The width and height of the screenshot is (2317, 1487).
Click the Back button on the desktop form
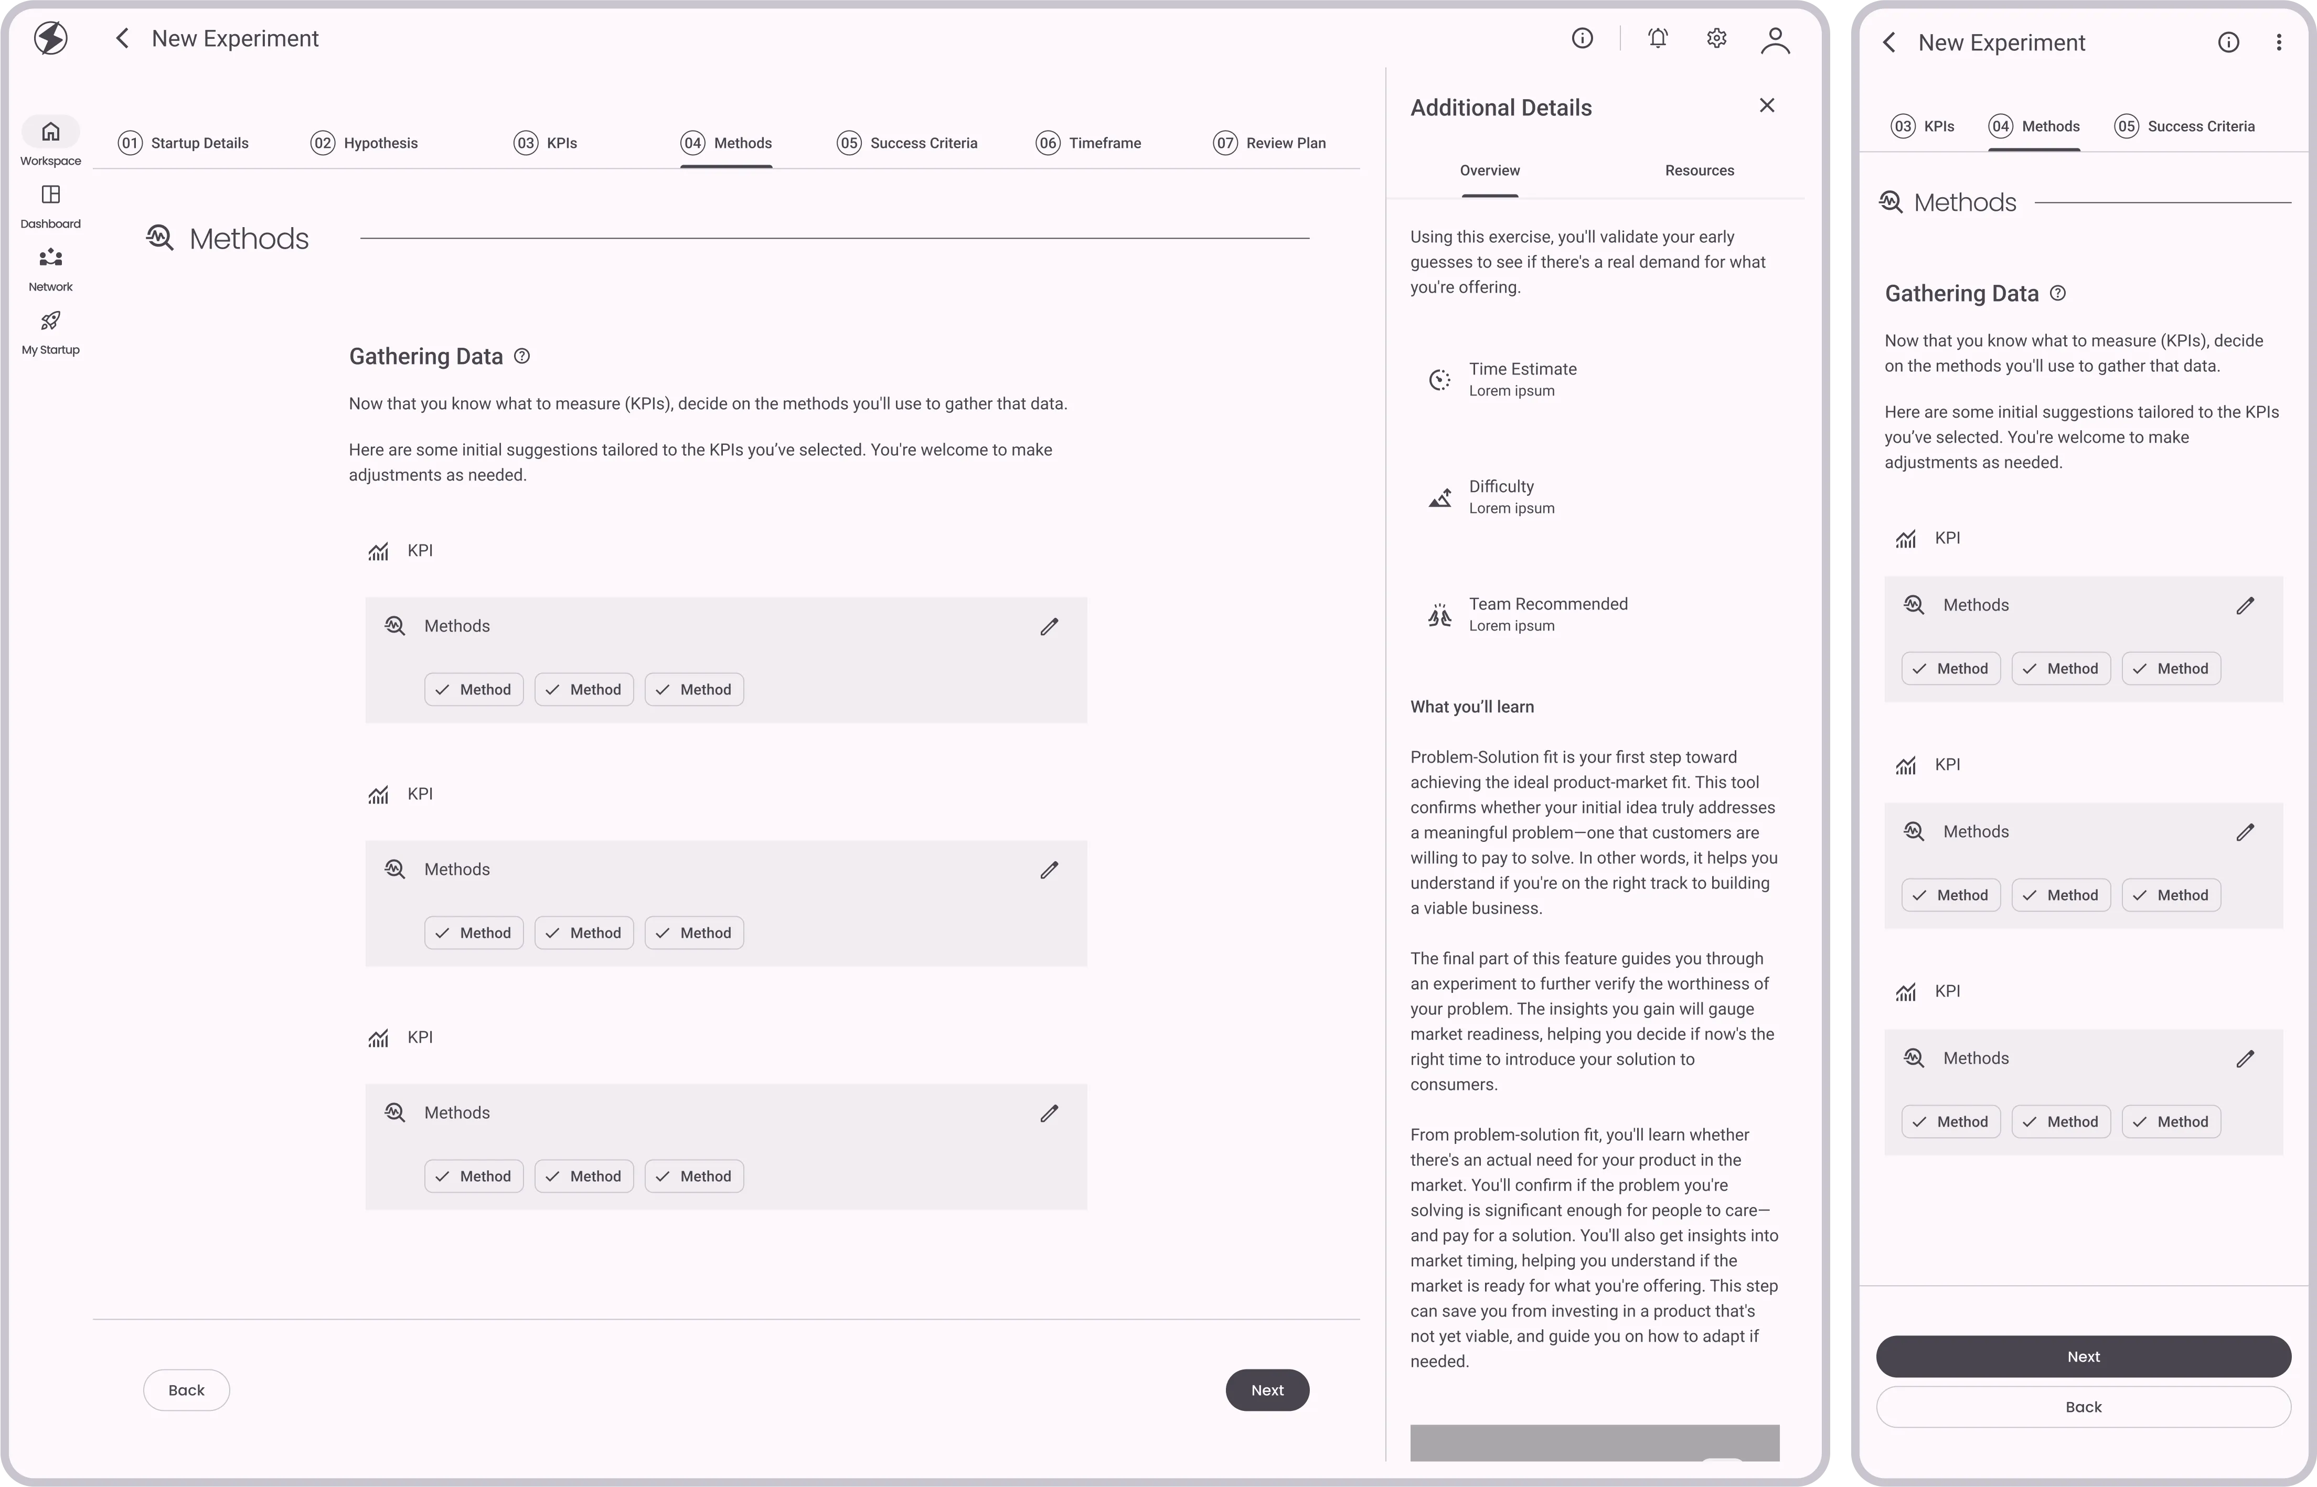(185, 1389)
